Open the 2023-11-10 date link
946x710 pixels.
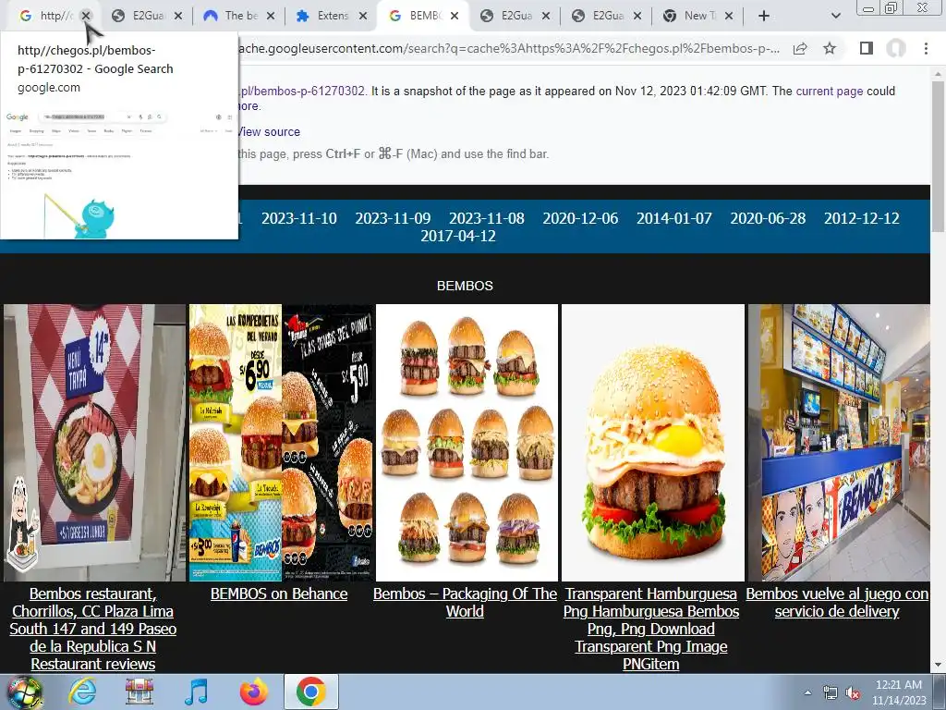tap(298, 218)
